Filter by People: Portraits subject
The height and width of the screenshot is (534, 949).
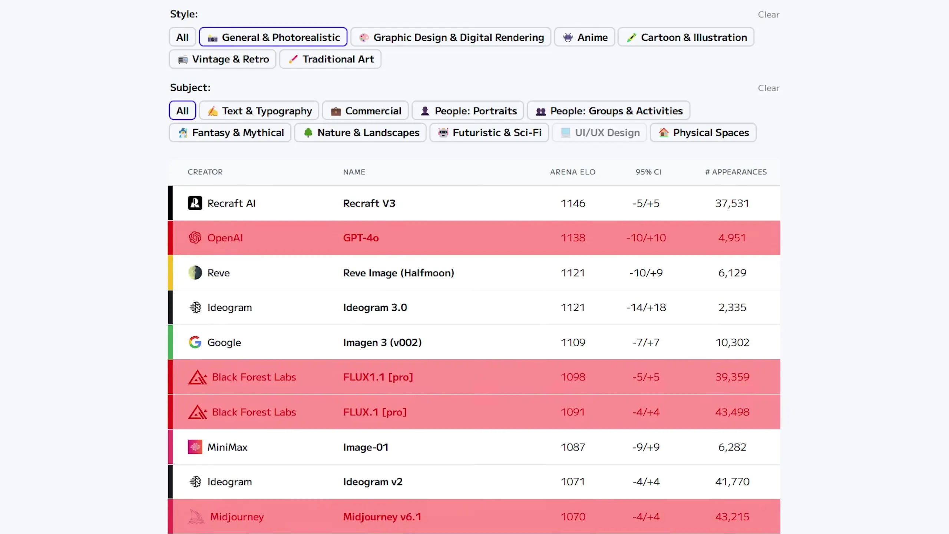(468, 111)
